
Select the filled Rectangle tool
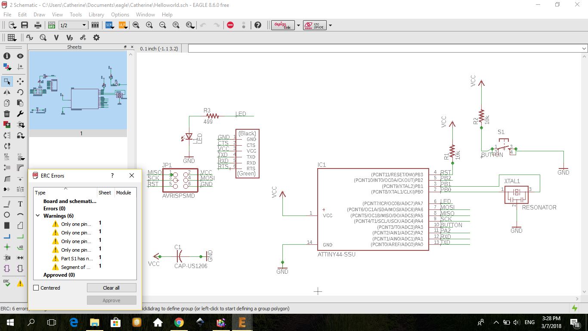(7, 225)
